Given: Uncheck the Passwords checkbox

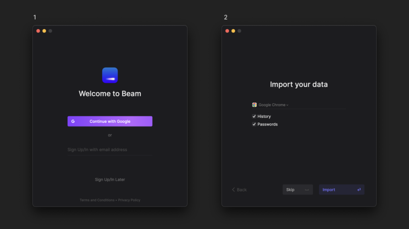Looking at the screenshot, I should tap(254, 124).
